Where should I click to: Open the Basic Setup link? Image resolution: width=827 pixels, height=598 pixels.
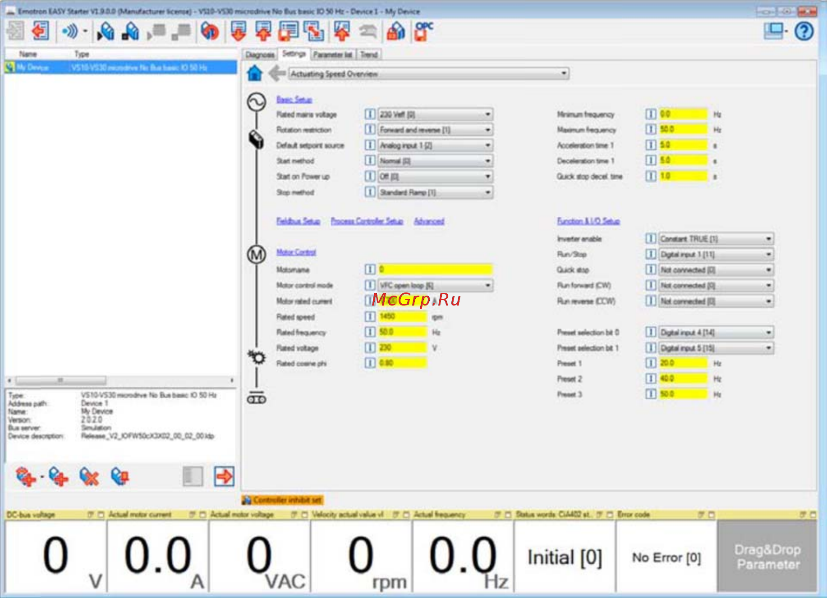[x=294, y=100]
